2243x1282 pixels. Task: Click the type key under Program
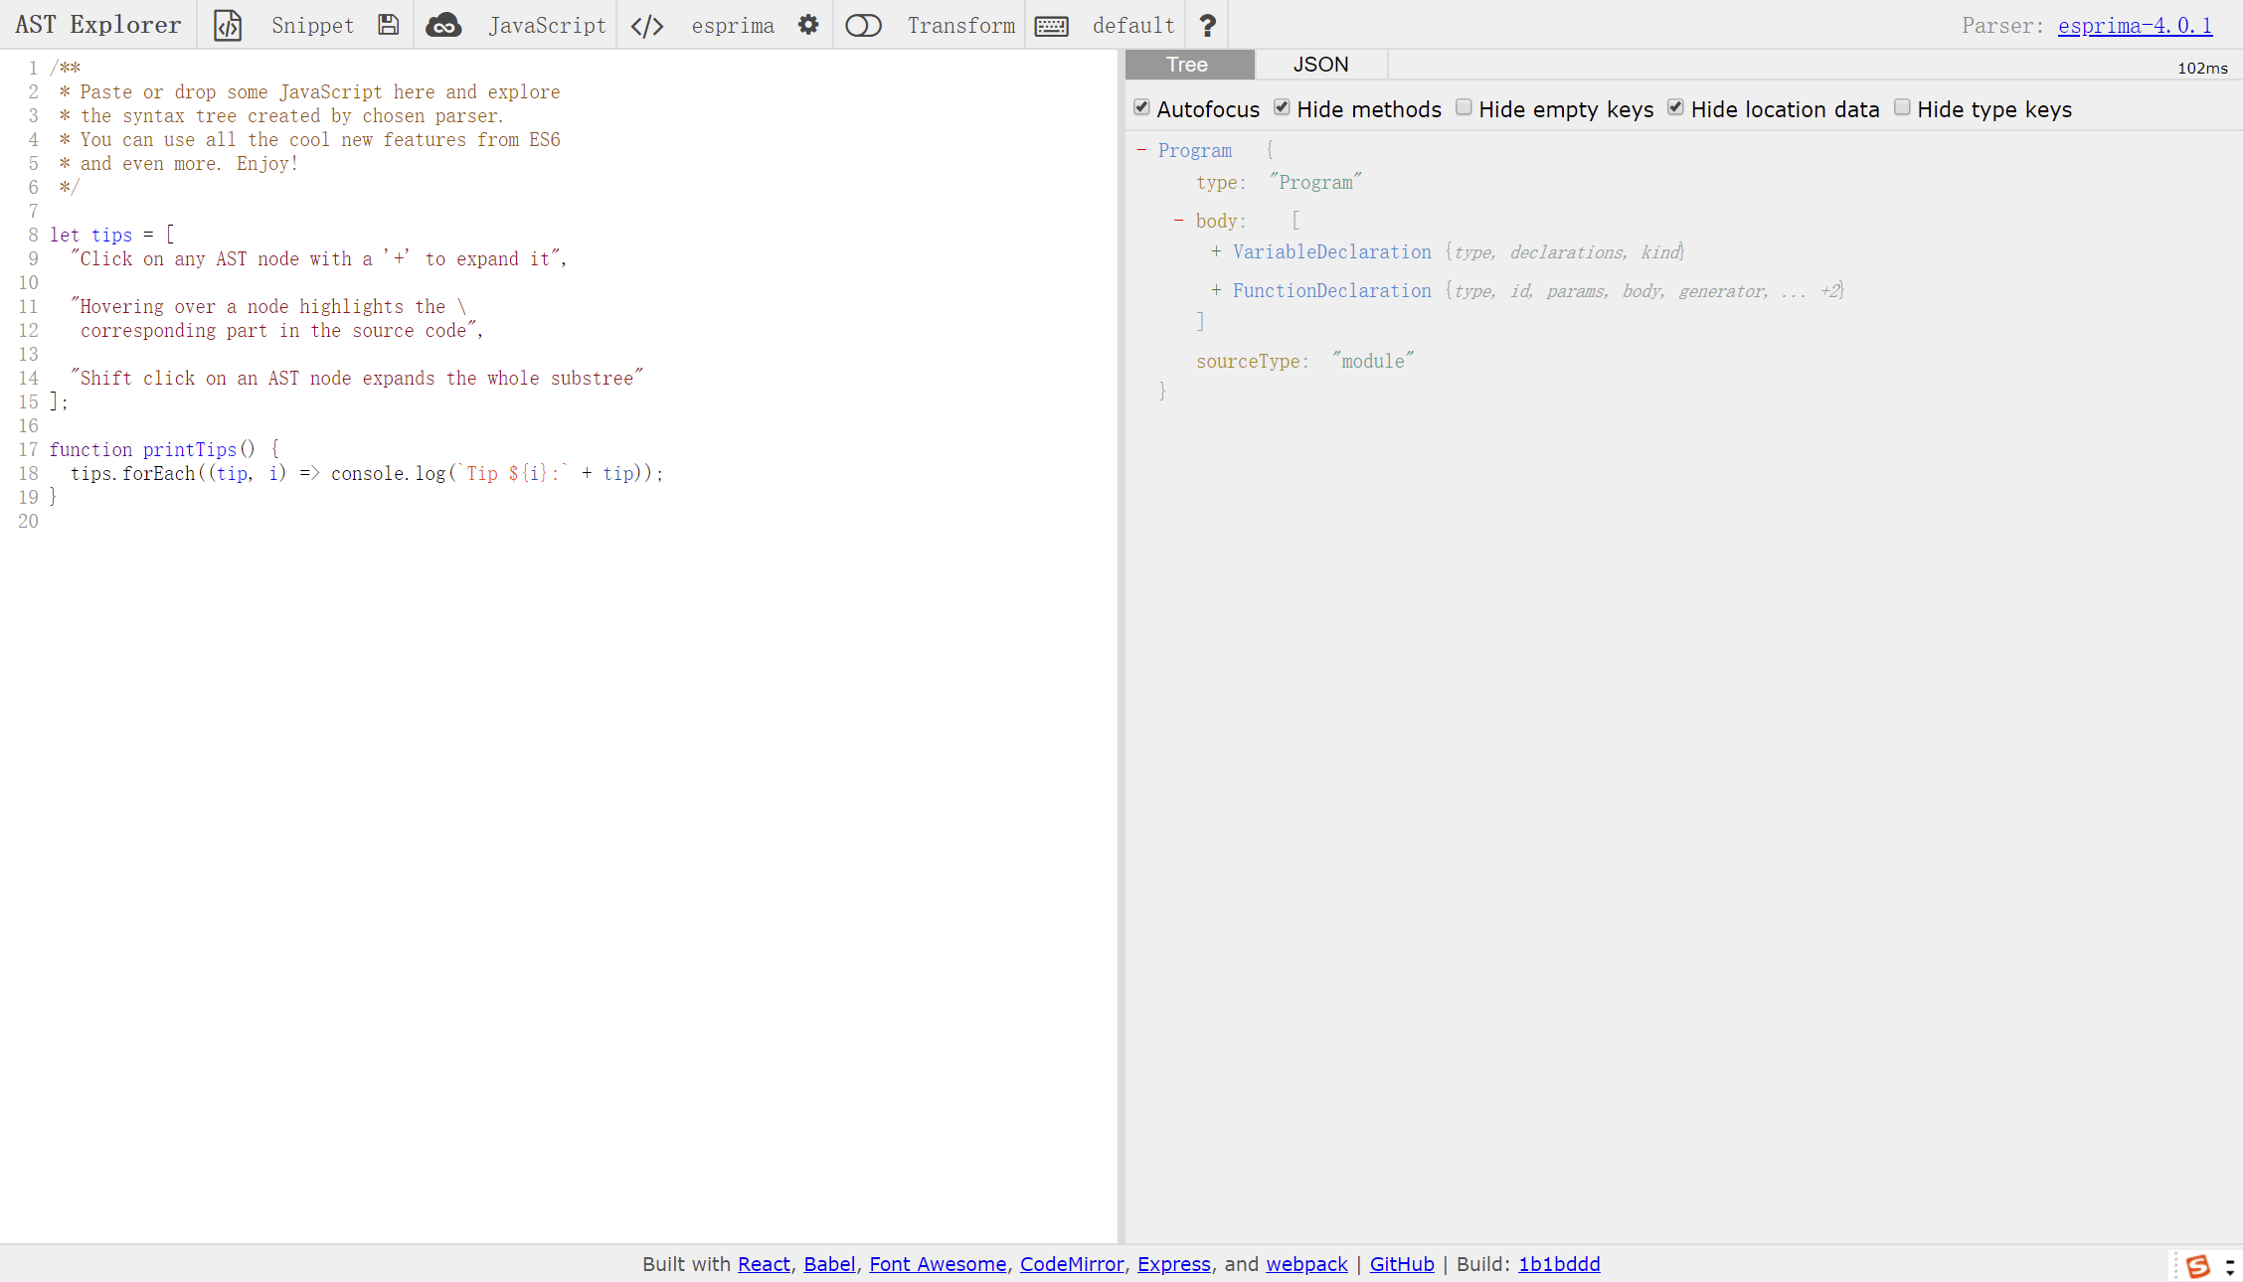pos(1216,183)
